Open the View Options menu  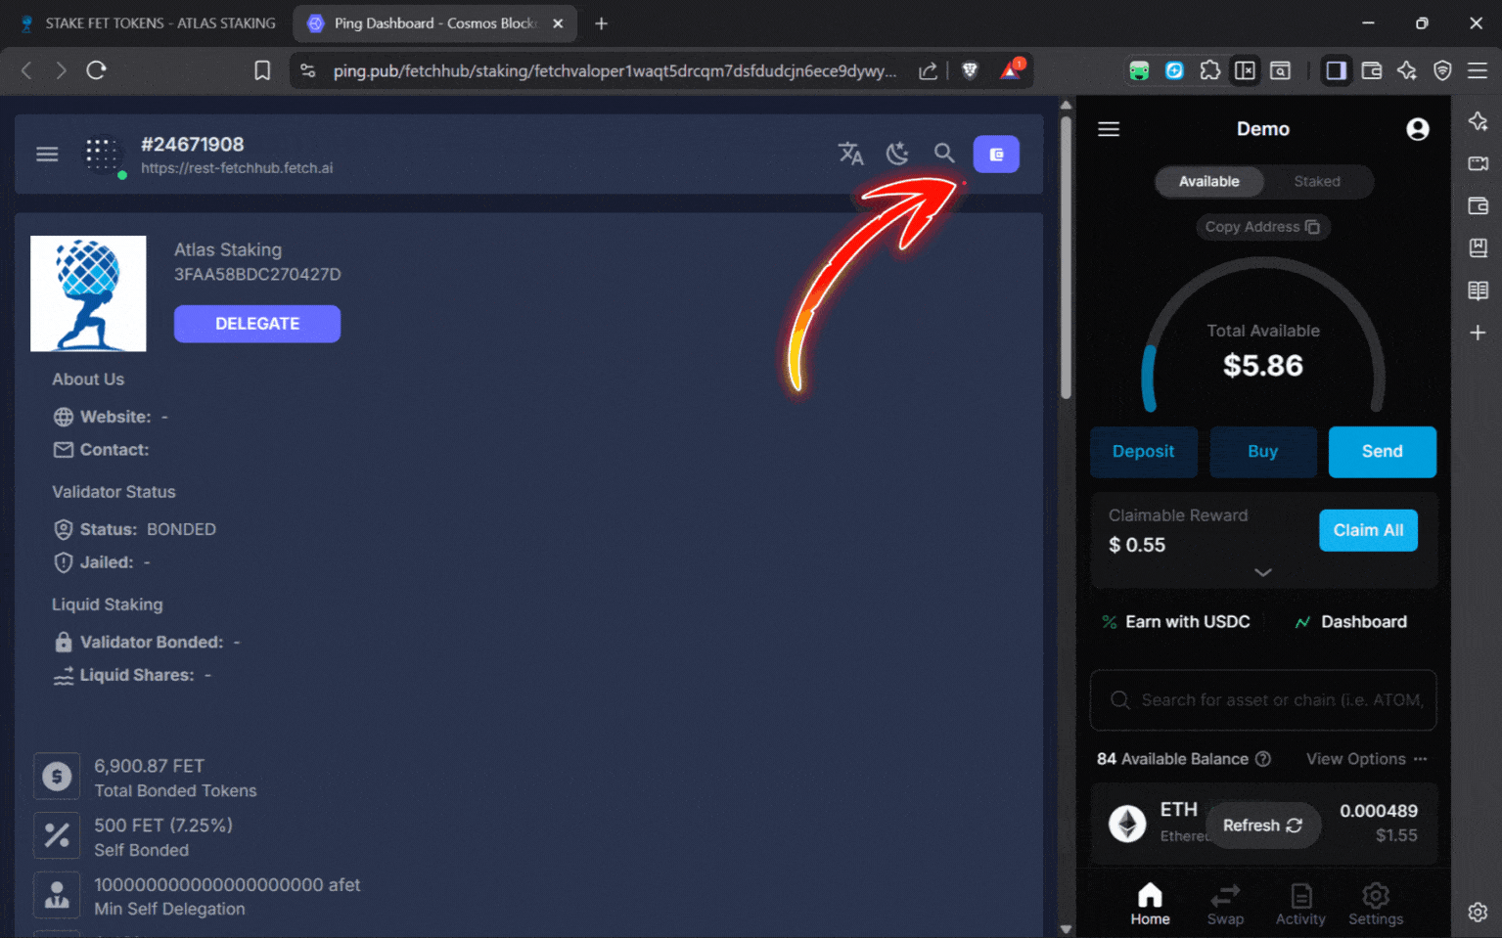(1366, 759)
